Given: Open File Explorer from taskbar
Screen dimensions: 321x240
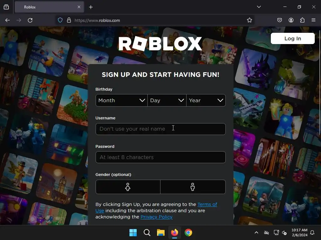Looking at the screenshot, I should click(161, 232).
